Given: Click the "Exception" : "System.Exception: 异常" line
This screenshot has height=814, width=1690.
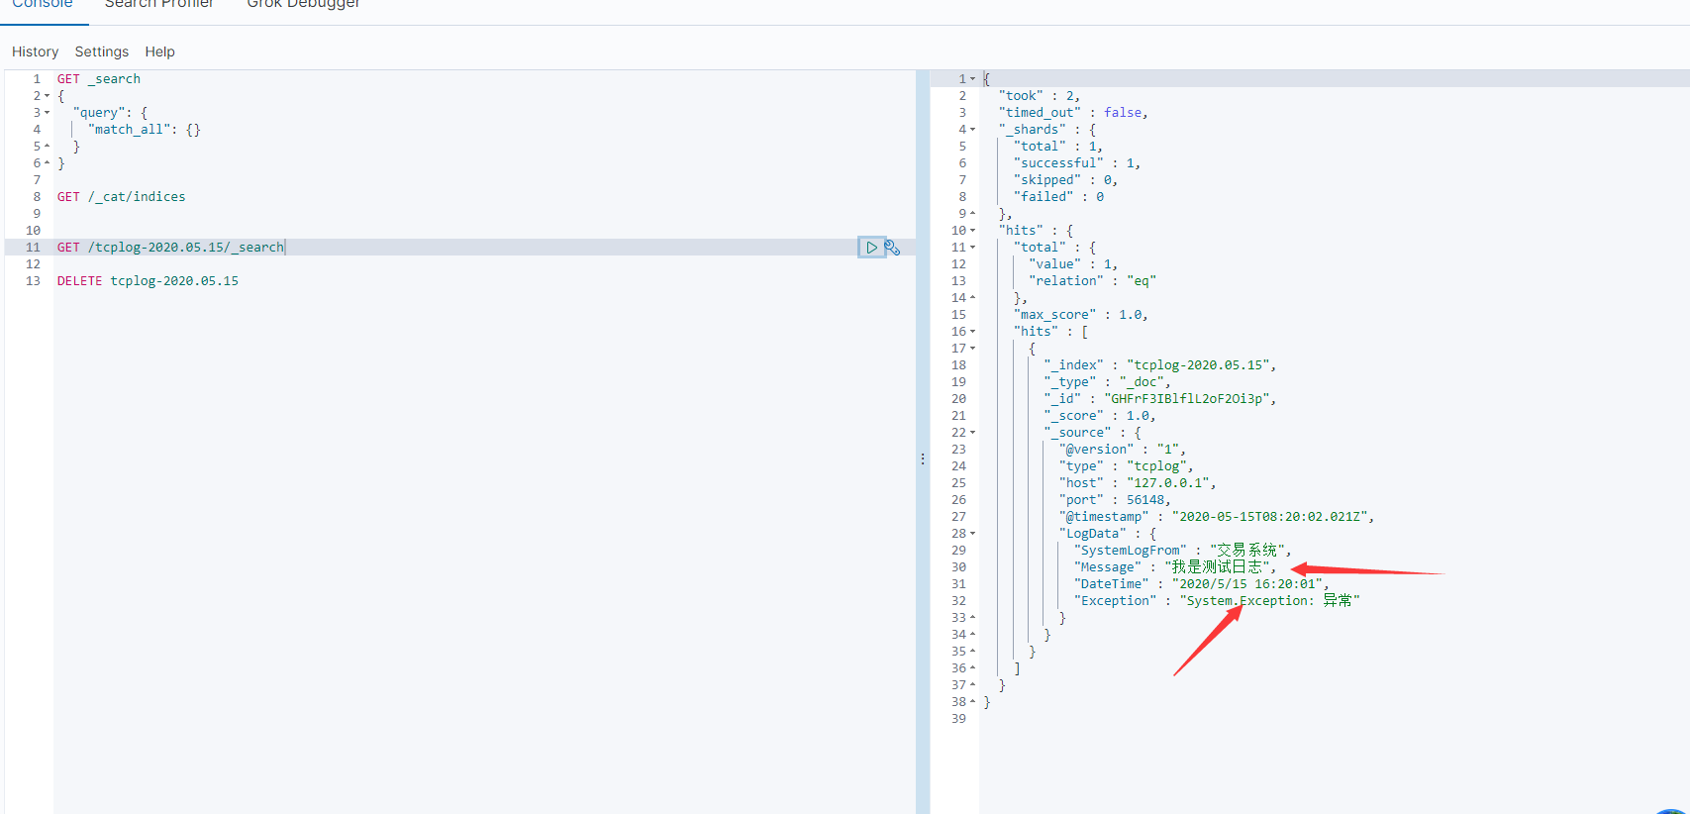Looking at the screenshot, I should (x=1217, y=601).
